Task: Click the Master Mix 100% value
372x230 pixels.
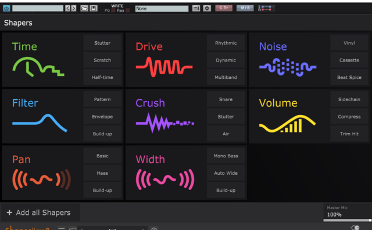Action: (x=334, y=214)
